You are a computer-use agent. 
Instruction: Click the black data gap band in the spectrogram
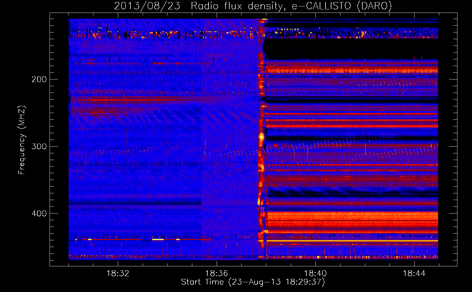coord(351,49)
